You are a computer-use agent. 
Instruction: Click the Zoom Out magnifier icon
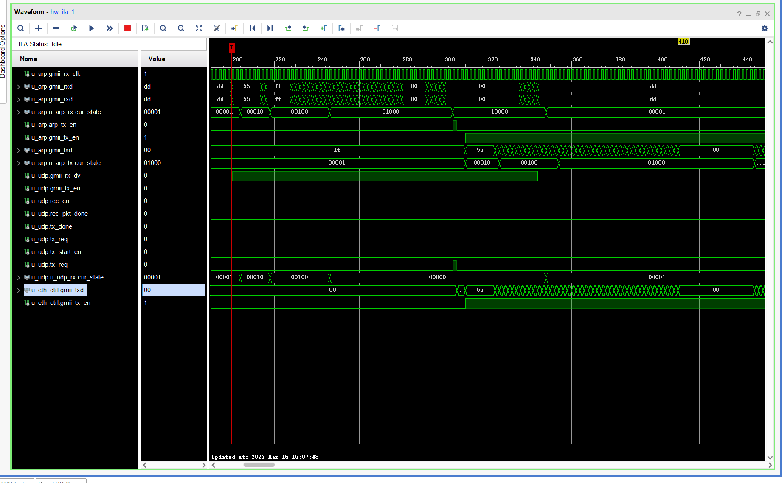point(181,28)
